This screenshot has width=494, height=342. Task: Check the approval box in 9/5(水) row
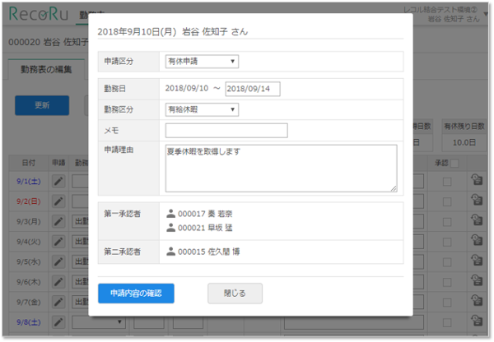447,262
